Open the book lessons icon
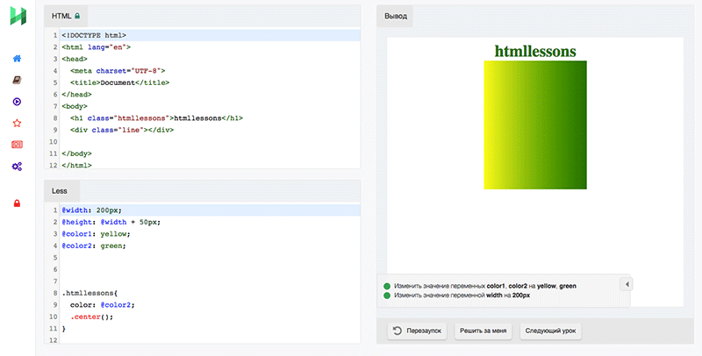Screen dimensions: 702x356 tap(17, 80)
